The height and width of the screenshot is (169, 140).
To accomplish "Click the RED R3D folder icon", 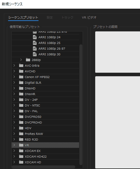I will pos(21,139).
